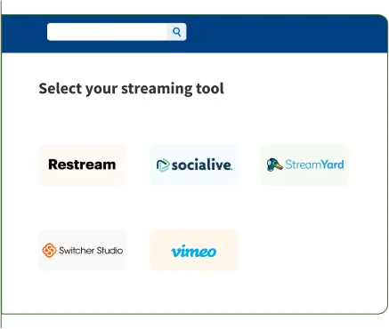The height and width of the screenshot is (329, 389).
Task: Click the Socialive play-arrow logo icon
Action: 163,165
